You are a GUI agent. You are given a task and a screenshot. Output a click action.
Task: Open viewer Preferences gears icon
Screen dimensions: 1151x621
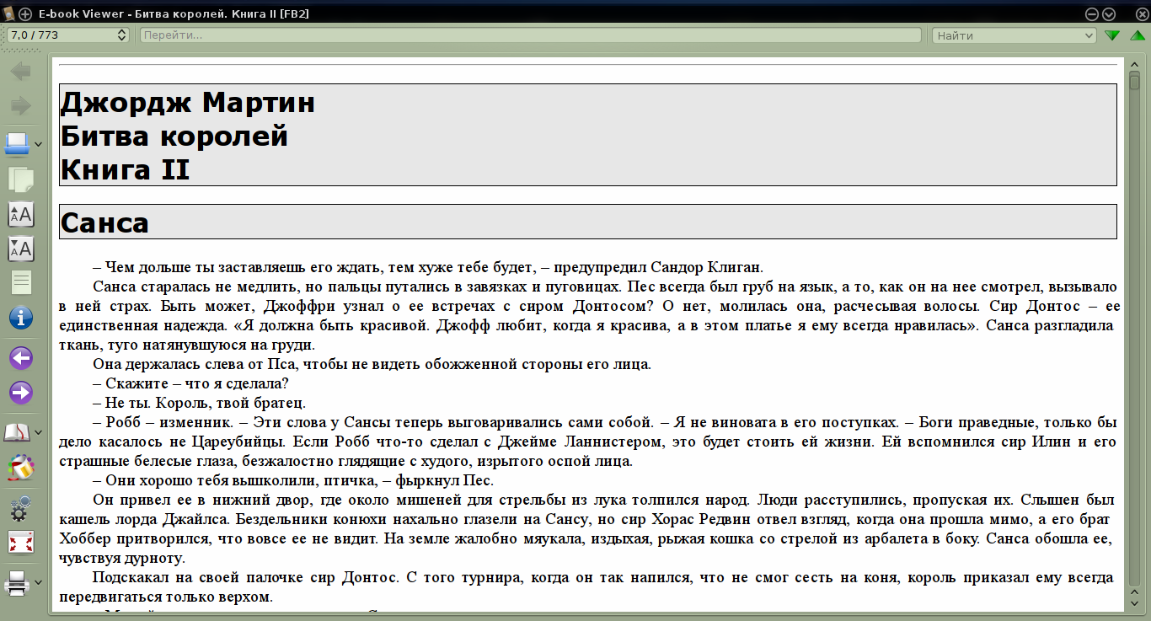pos(20,508)
